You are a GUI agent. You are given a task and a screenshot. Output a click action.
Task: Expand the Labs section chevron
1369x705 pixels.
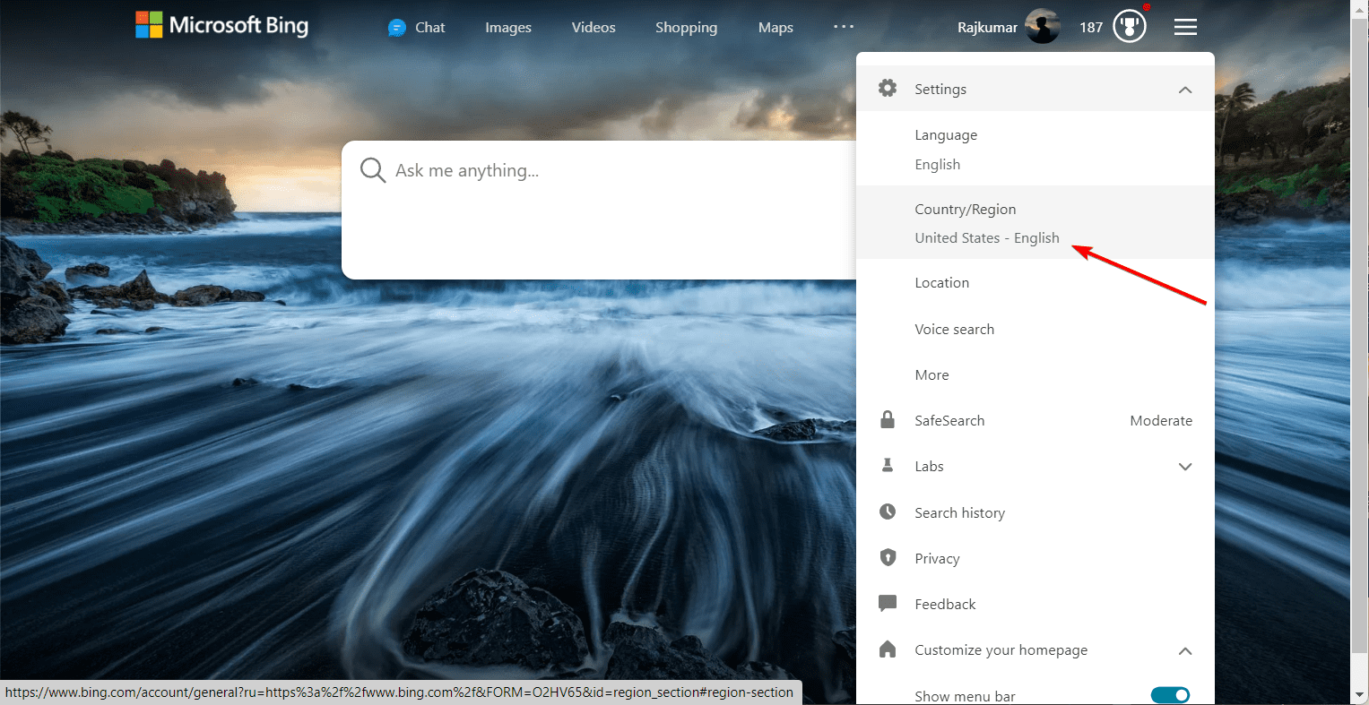(1185, 467)
